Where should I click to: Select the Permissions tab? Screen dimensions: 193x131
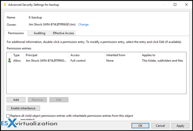[x=16, y=33]
